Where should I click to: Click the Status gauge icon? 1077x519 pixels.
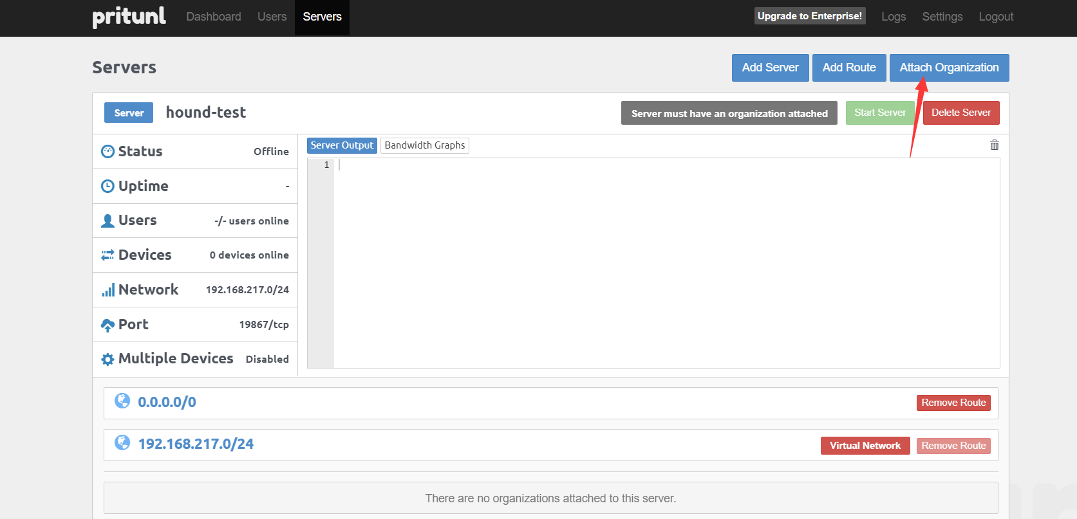point(108,152)
